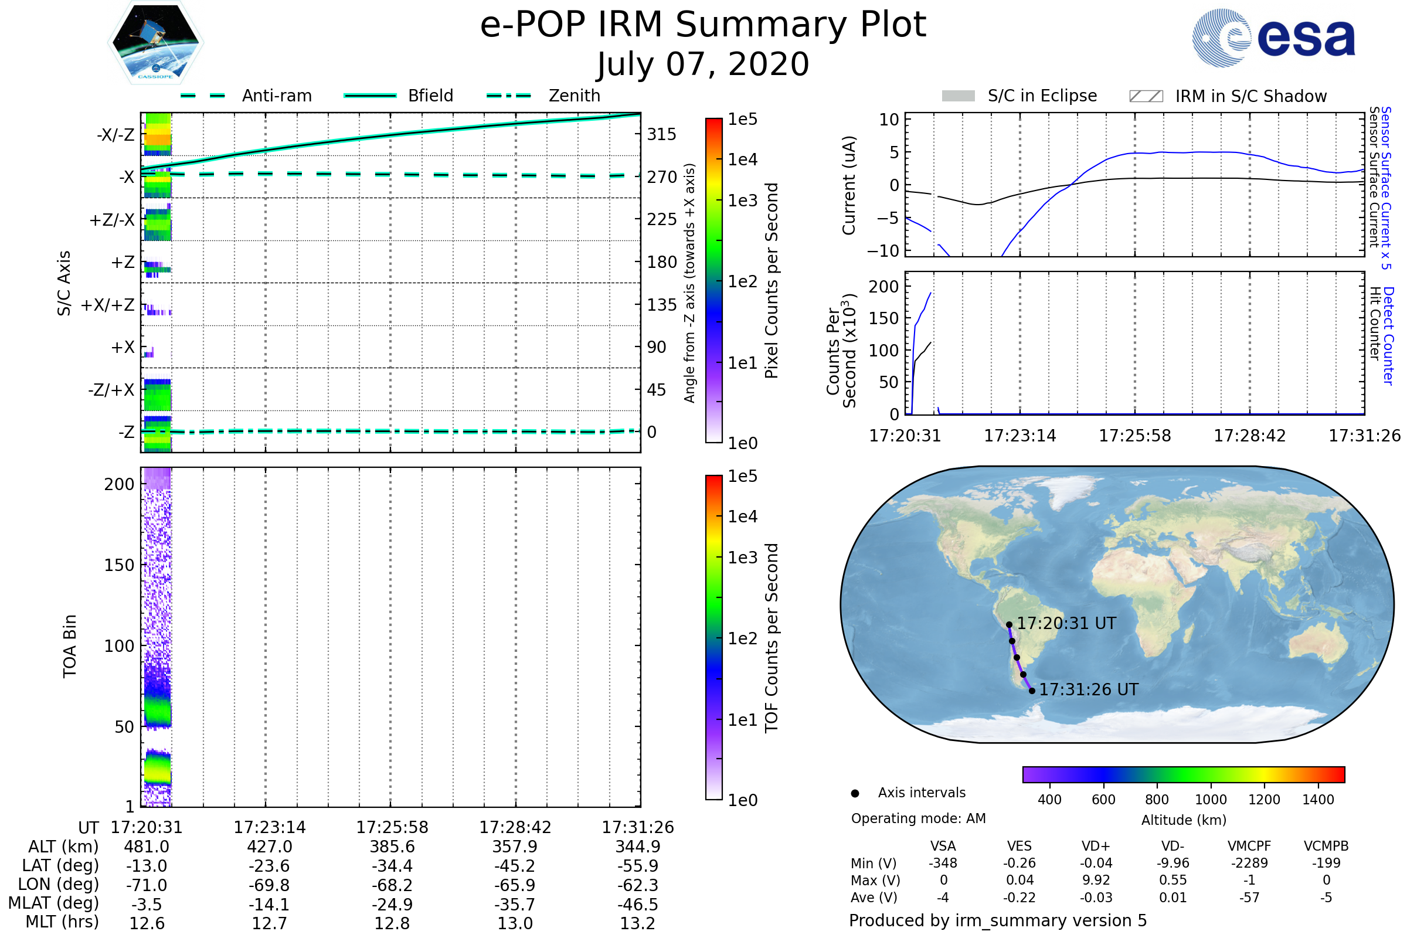Click the CASSIOPE satellite mission logo
Image resolution: width=1407 pixels, height=938 pixels.
coord(155,43)
